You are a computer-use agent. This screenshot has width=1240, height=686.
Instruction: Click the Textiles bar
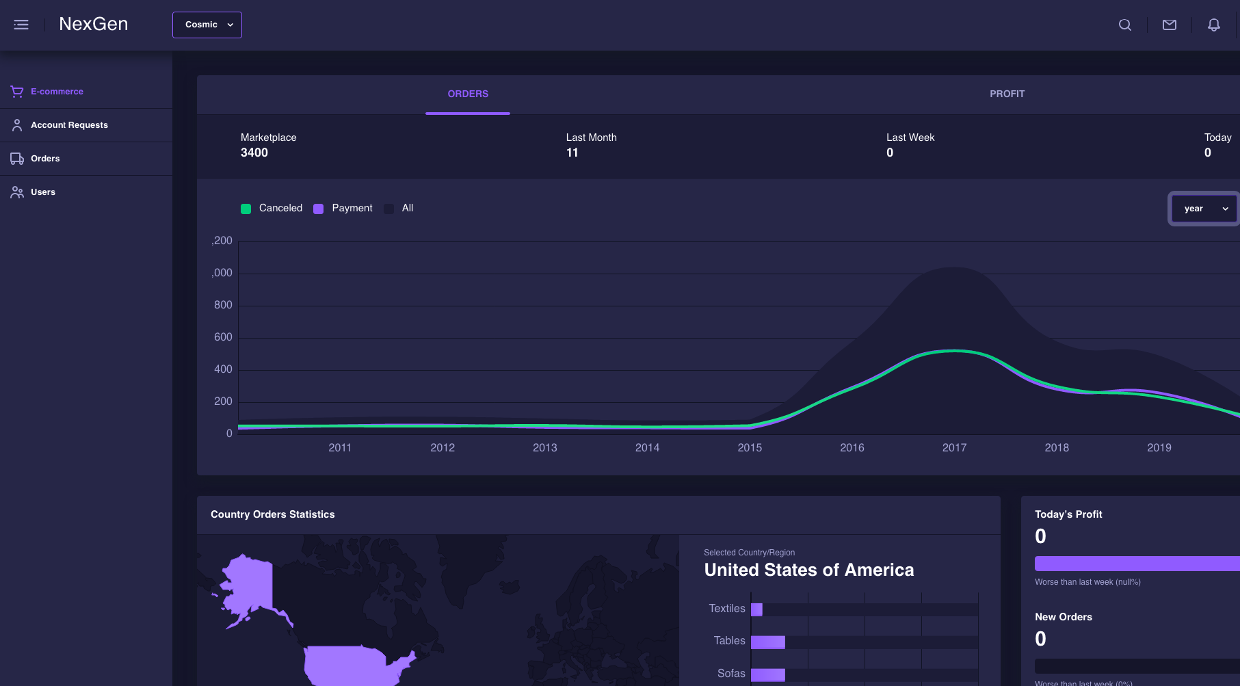click(x=756, y=609)
